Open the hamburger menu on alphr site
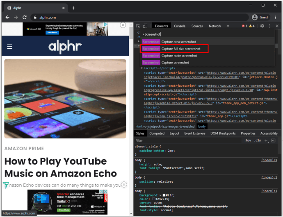Screen dimensions: 283x217 9,47
